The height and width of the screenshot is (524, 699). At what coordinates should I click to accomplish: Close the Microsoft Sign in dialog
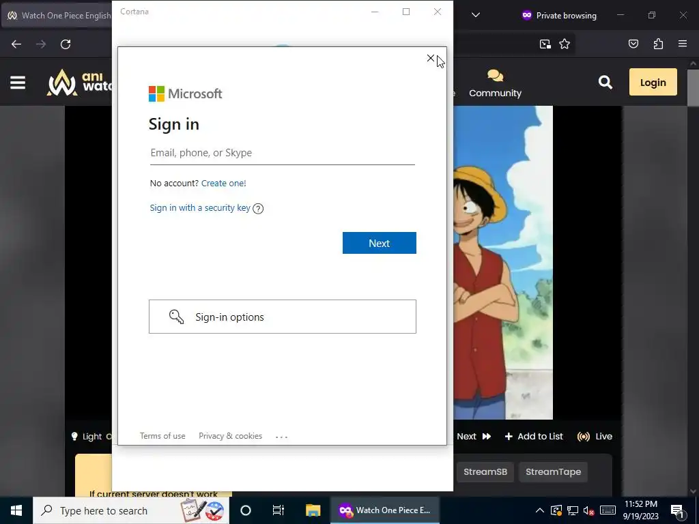430,58
